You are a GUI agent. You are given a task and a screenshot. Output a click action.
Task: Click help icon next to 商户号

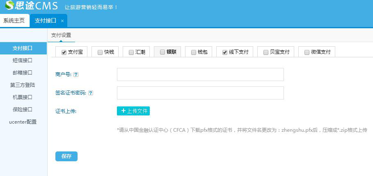tap(76, 74)
